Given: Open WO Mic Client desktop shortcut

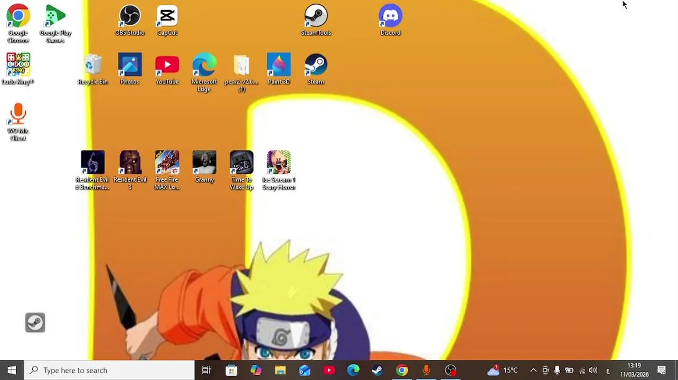Looking at the screenshot, I should (x=18, y=122).
